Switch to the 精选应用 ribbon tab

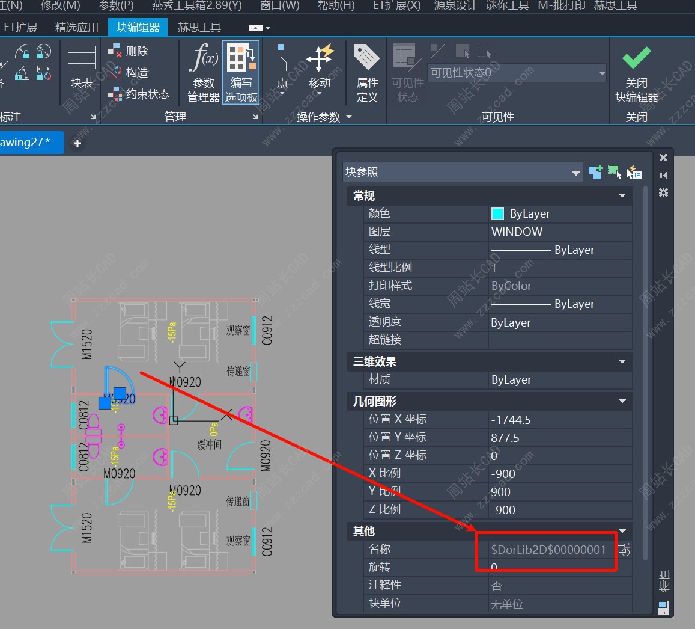(76, 28)
